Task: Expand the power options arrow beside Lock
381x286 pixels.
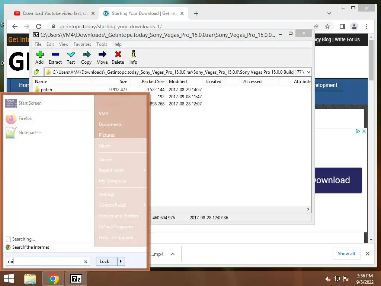Action: [121, 261]
